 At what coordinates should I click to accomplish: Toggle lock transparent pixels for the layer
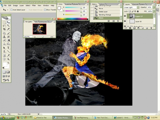[130, 11]
